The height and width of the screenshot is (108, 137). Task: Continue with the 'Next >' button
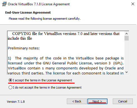(97, 101)
